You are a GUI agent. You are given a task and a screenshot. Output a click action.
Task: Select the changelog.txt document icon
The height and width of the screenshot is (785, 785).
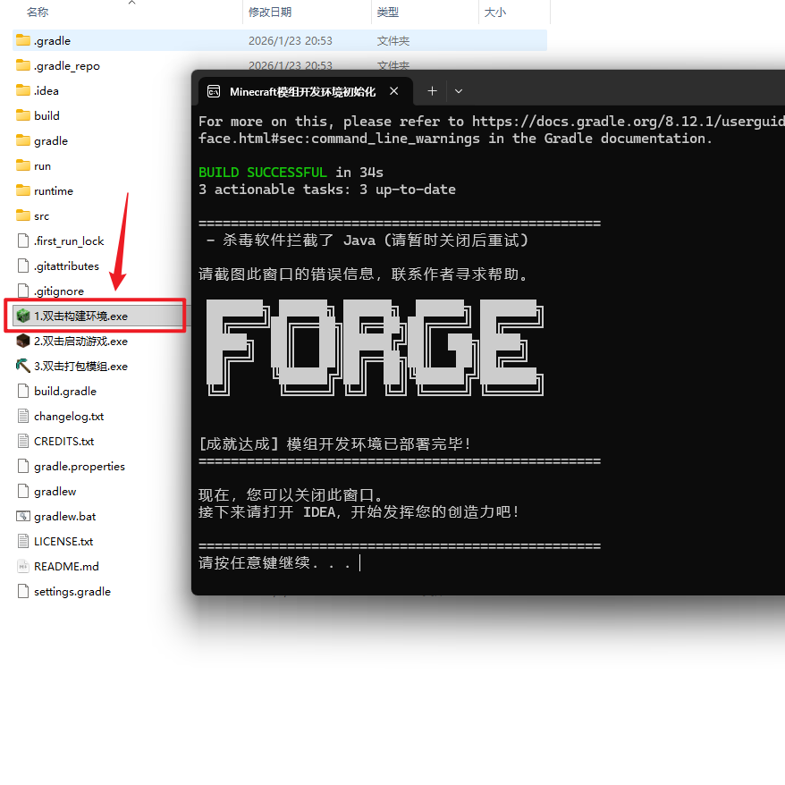(23, 416)
